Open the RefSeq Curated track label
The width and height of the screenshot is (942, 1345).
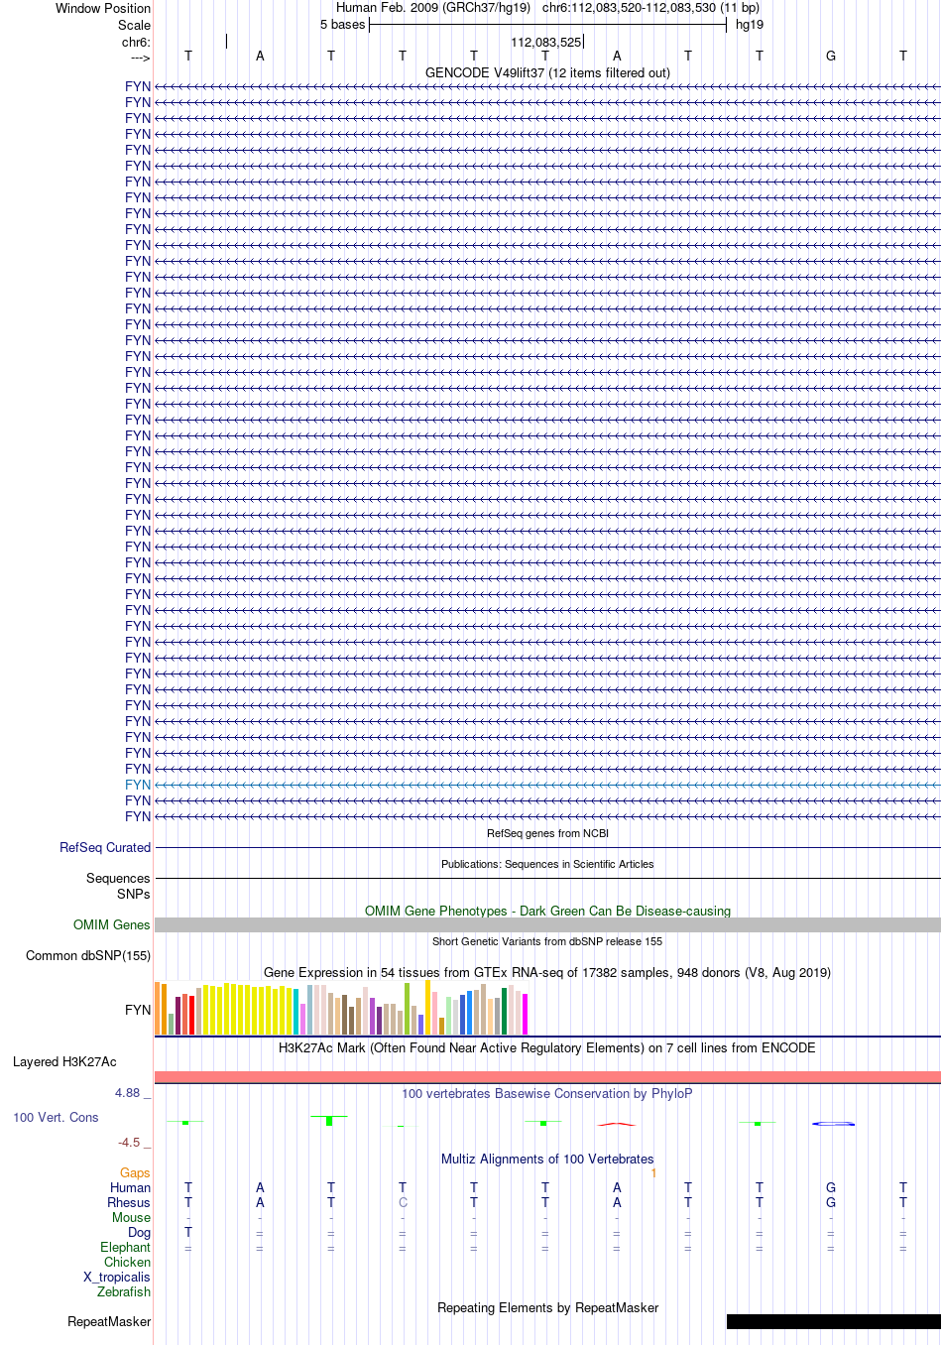(105, 847)
